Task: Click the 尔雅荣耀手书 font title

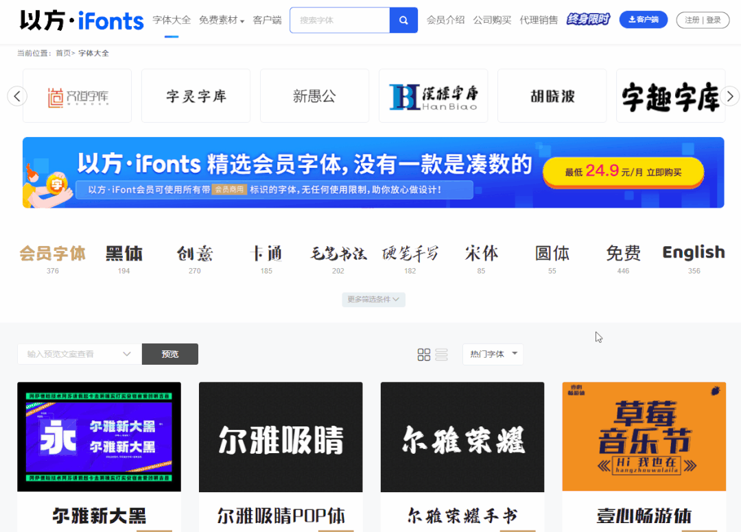Action: click(462, 516)
